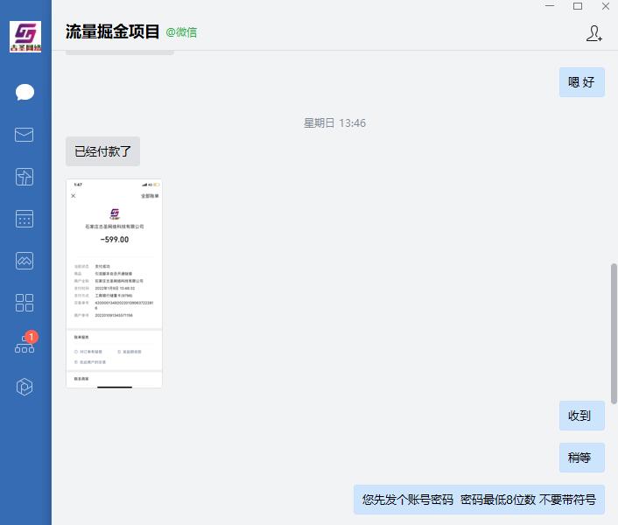The height and width of the screenshot is (525, 618).
Task: Click the message bubble 已经付款了
Action: coord(102,151)
